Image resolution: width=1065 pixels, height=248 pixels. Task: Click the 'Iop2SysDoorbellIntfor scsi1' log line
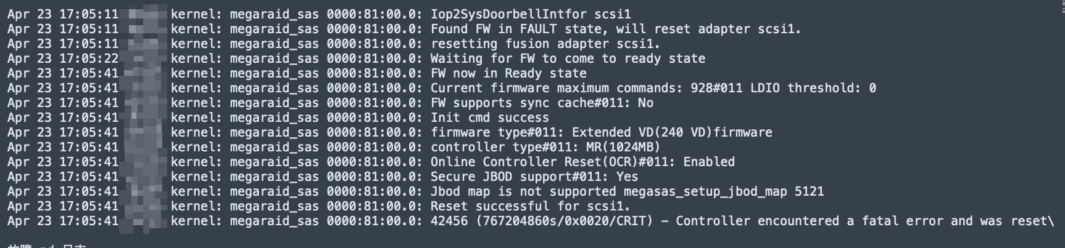tap(531, 14)
